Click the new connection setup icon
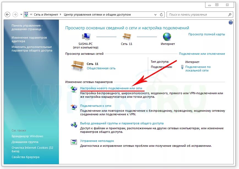Image resolution: width=239 pixels, height=169 pixels. (x=74, y=89)
